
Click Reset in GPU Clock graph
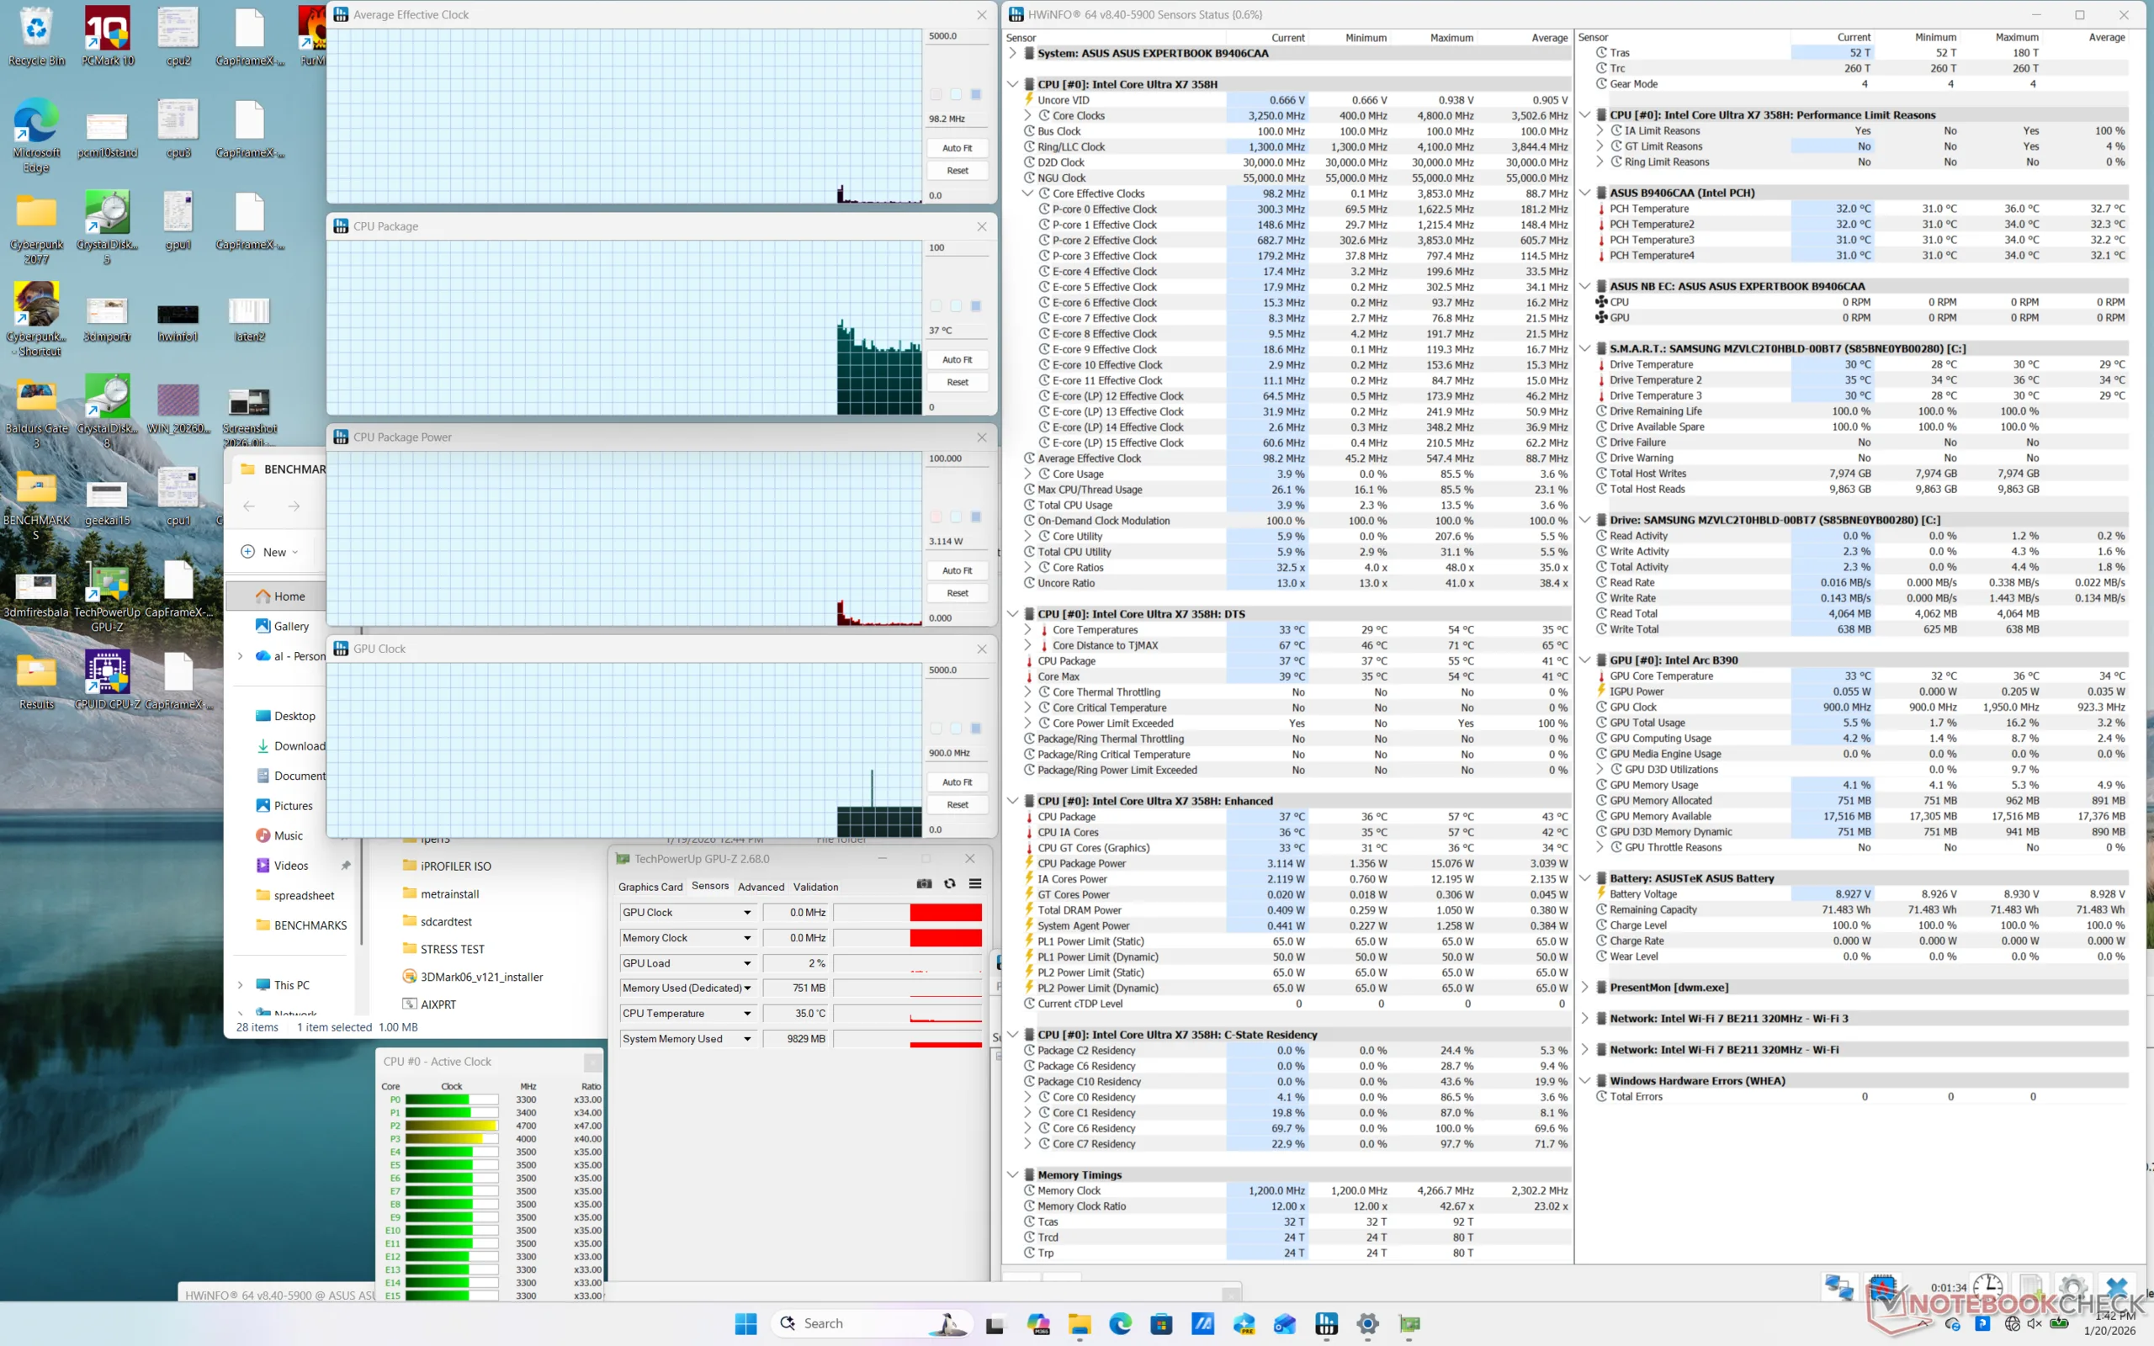957,805
